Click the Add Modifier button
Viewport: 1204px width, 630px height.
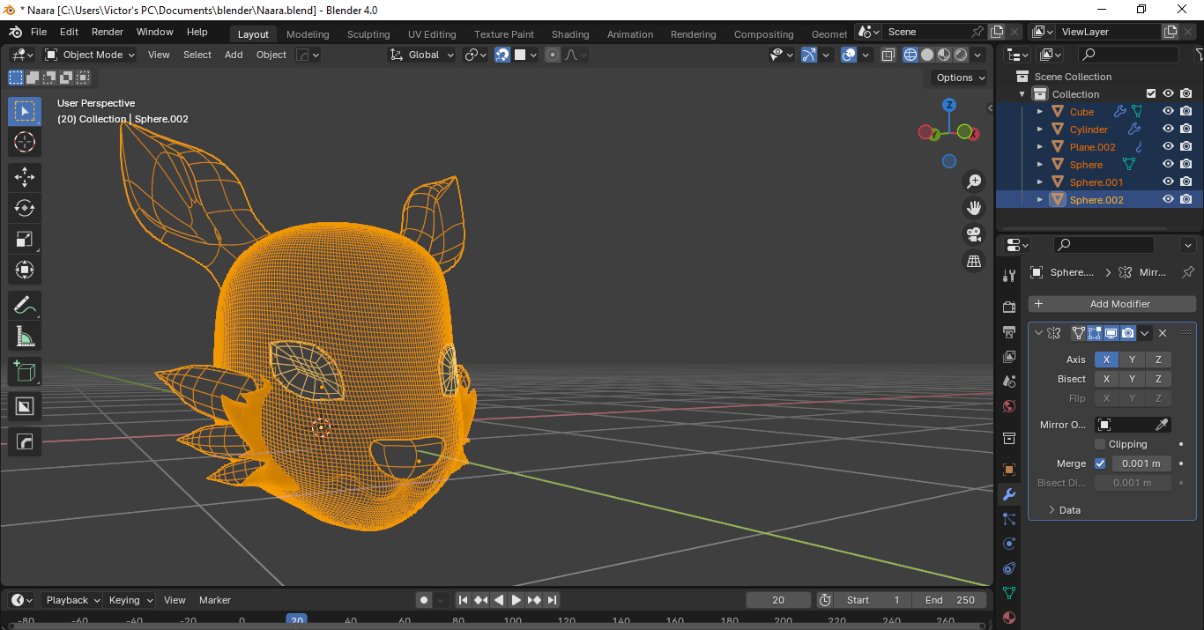(1112, 304)
